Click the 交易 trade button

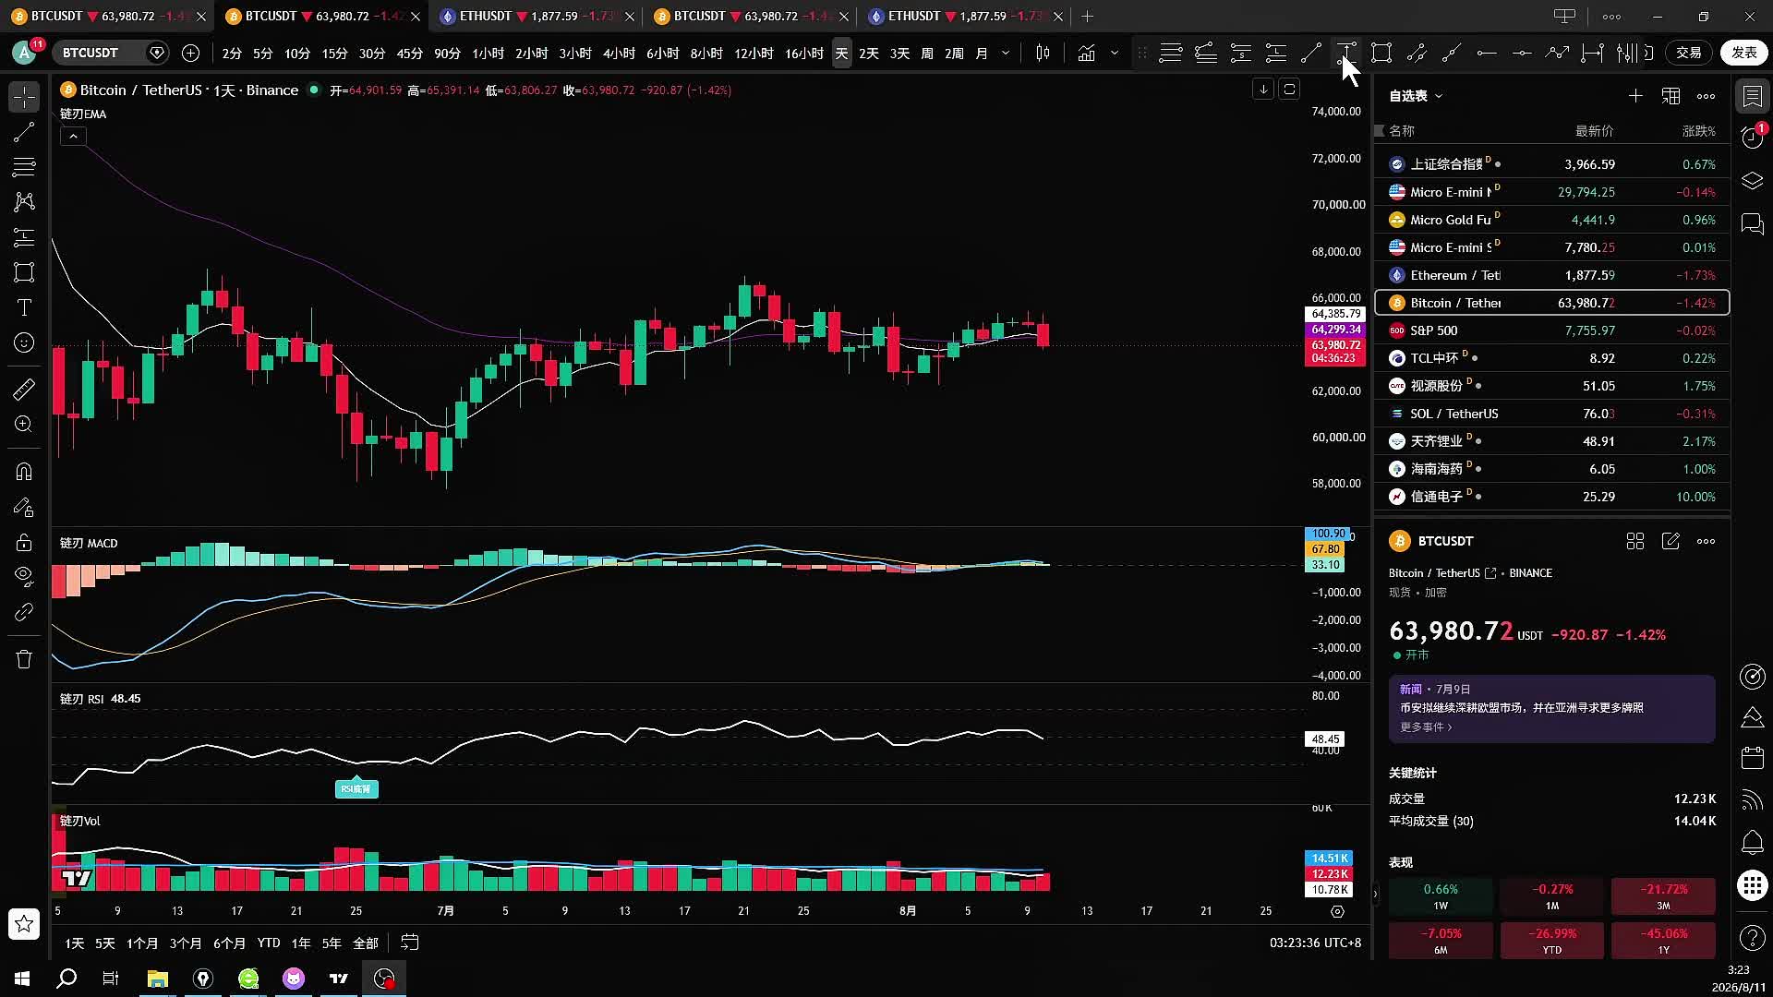click(x=1689, y=53)
